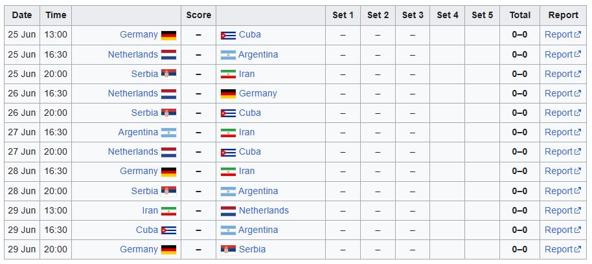Click Cuba flag icon in 25 Jun 13:00 row
The image size is (592, 264).
(228, 35)
